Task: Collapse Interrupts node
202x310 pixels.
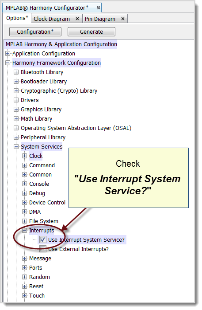Action: [x=24, y=230]
